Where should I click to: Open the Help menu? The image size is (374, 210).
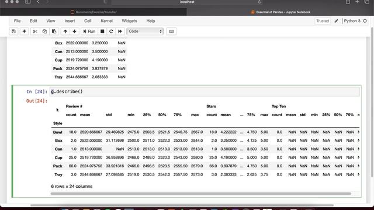click(x=151, y=21)
